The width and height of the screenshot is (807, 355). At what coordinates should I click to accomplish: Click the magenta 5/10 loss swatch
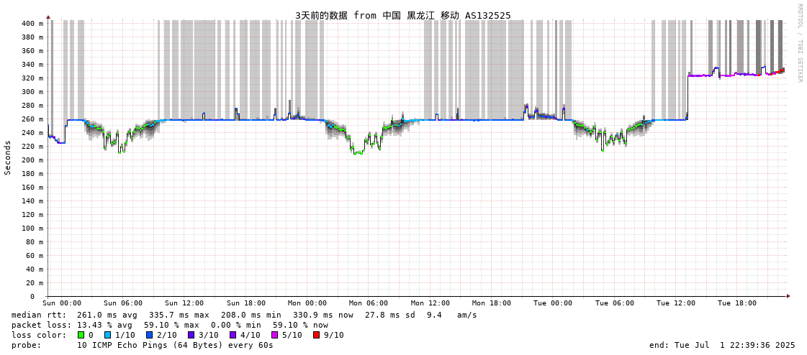tap(275, 335)
